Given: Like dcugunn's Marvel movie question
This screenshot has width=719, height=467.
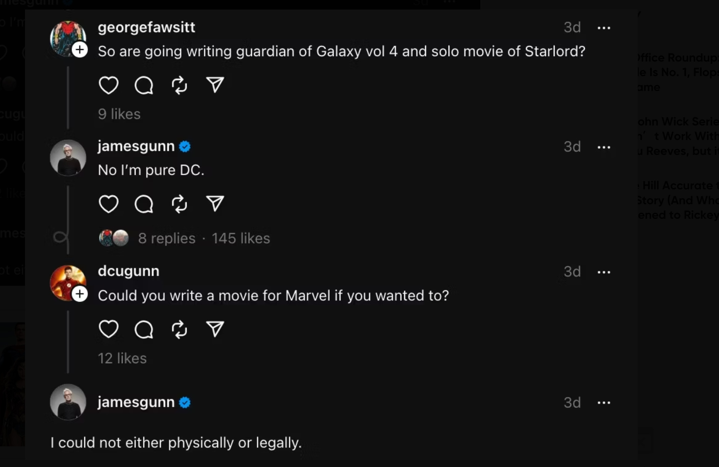Looking at the screenshot, I should (108, 329).
